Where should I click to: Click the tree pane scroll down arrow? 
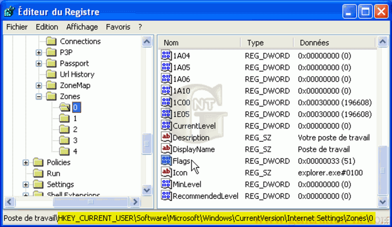coord(147,190)
